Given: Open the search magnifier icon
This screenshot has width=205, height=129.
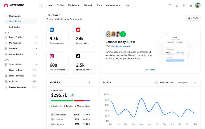Looking at the screenshot, I should point(170,5).
